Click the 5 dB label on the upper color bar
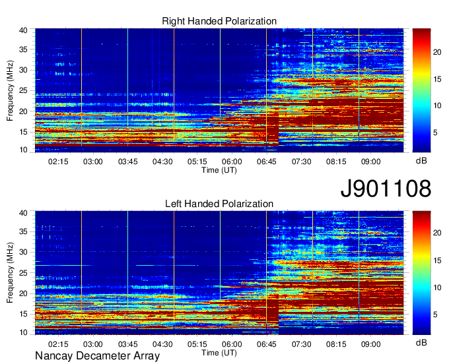 coord(435,133)
